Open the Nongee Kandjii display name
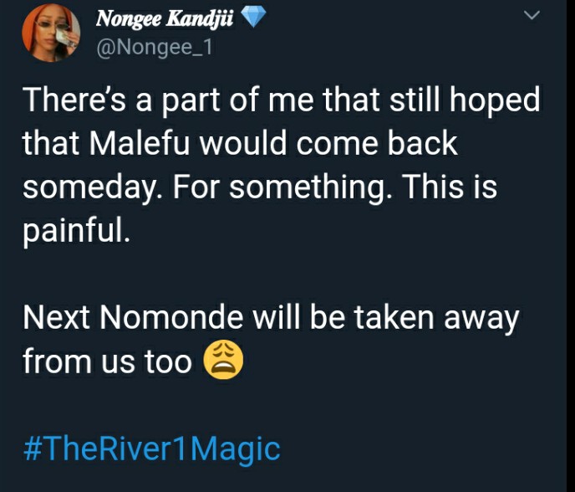Viewport: 575px width, 492px height. 165,18
